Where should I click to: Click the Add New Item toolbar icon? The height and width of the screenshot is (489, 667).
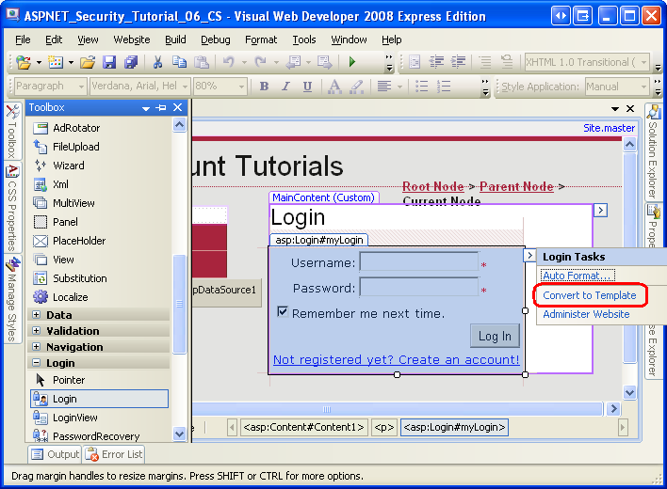(56, 62)
